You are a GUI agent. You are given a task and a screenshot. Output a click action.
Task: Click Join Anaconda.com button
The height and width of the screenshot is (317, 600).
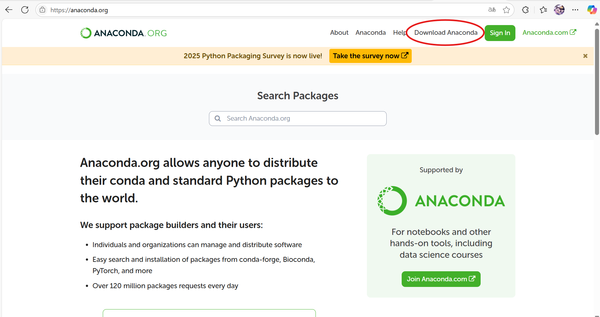(441, 279)
